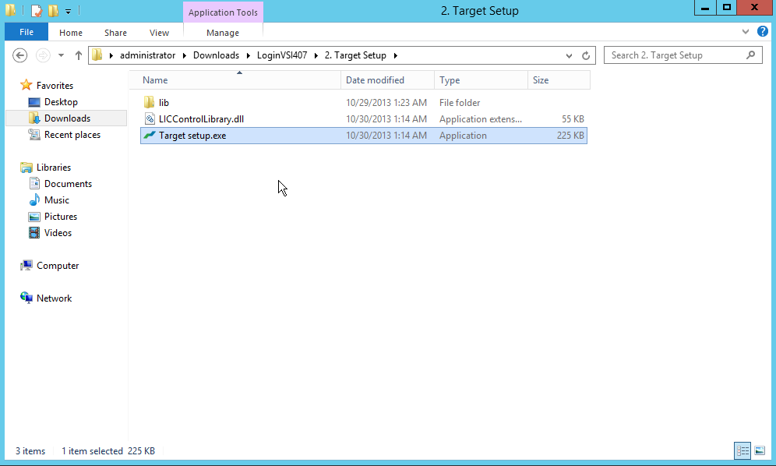Expand the arrow after Downloads breadcrumb
Screen dimensions: 776x466
(x=248, y=55)
